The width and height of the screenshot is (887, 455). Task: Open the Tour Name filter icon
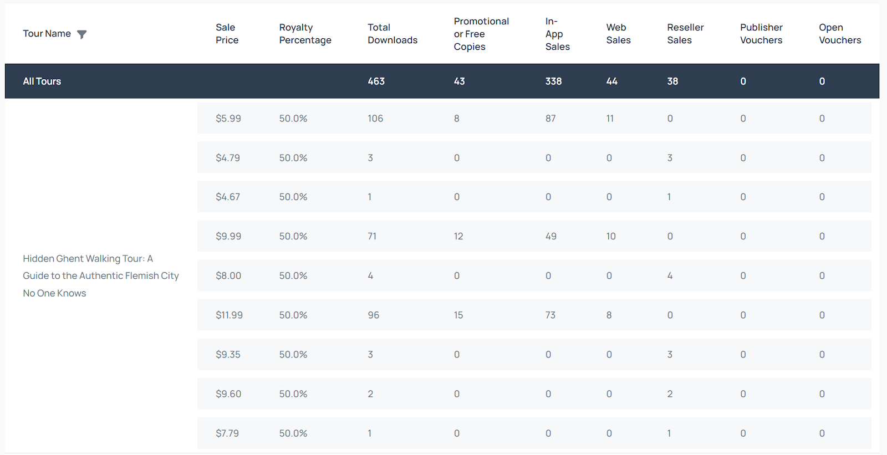pos(81,34)
